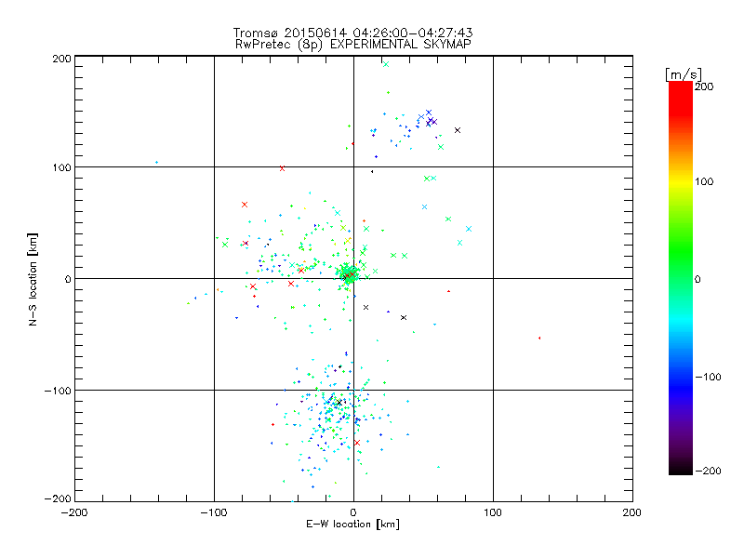Click the colorbar tick label "-200"
Viewport: 744px width, 558px height.
pyautogui.click(x=708, y=471)
